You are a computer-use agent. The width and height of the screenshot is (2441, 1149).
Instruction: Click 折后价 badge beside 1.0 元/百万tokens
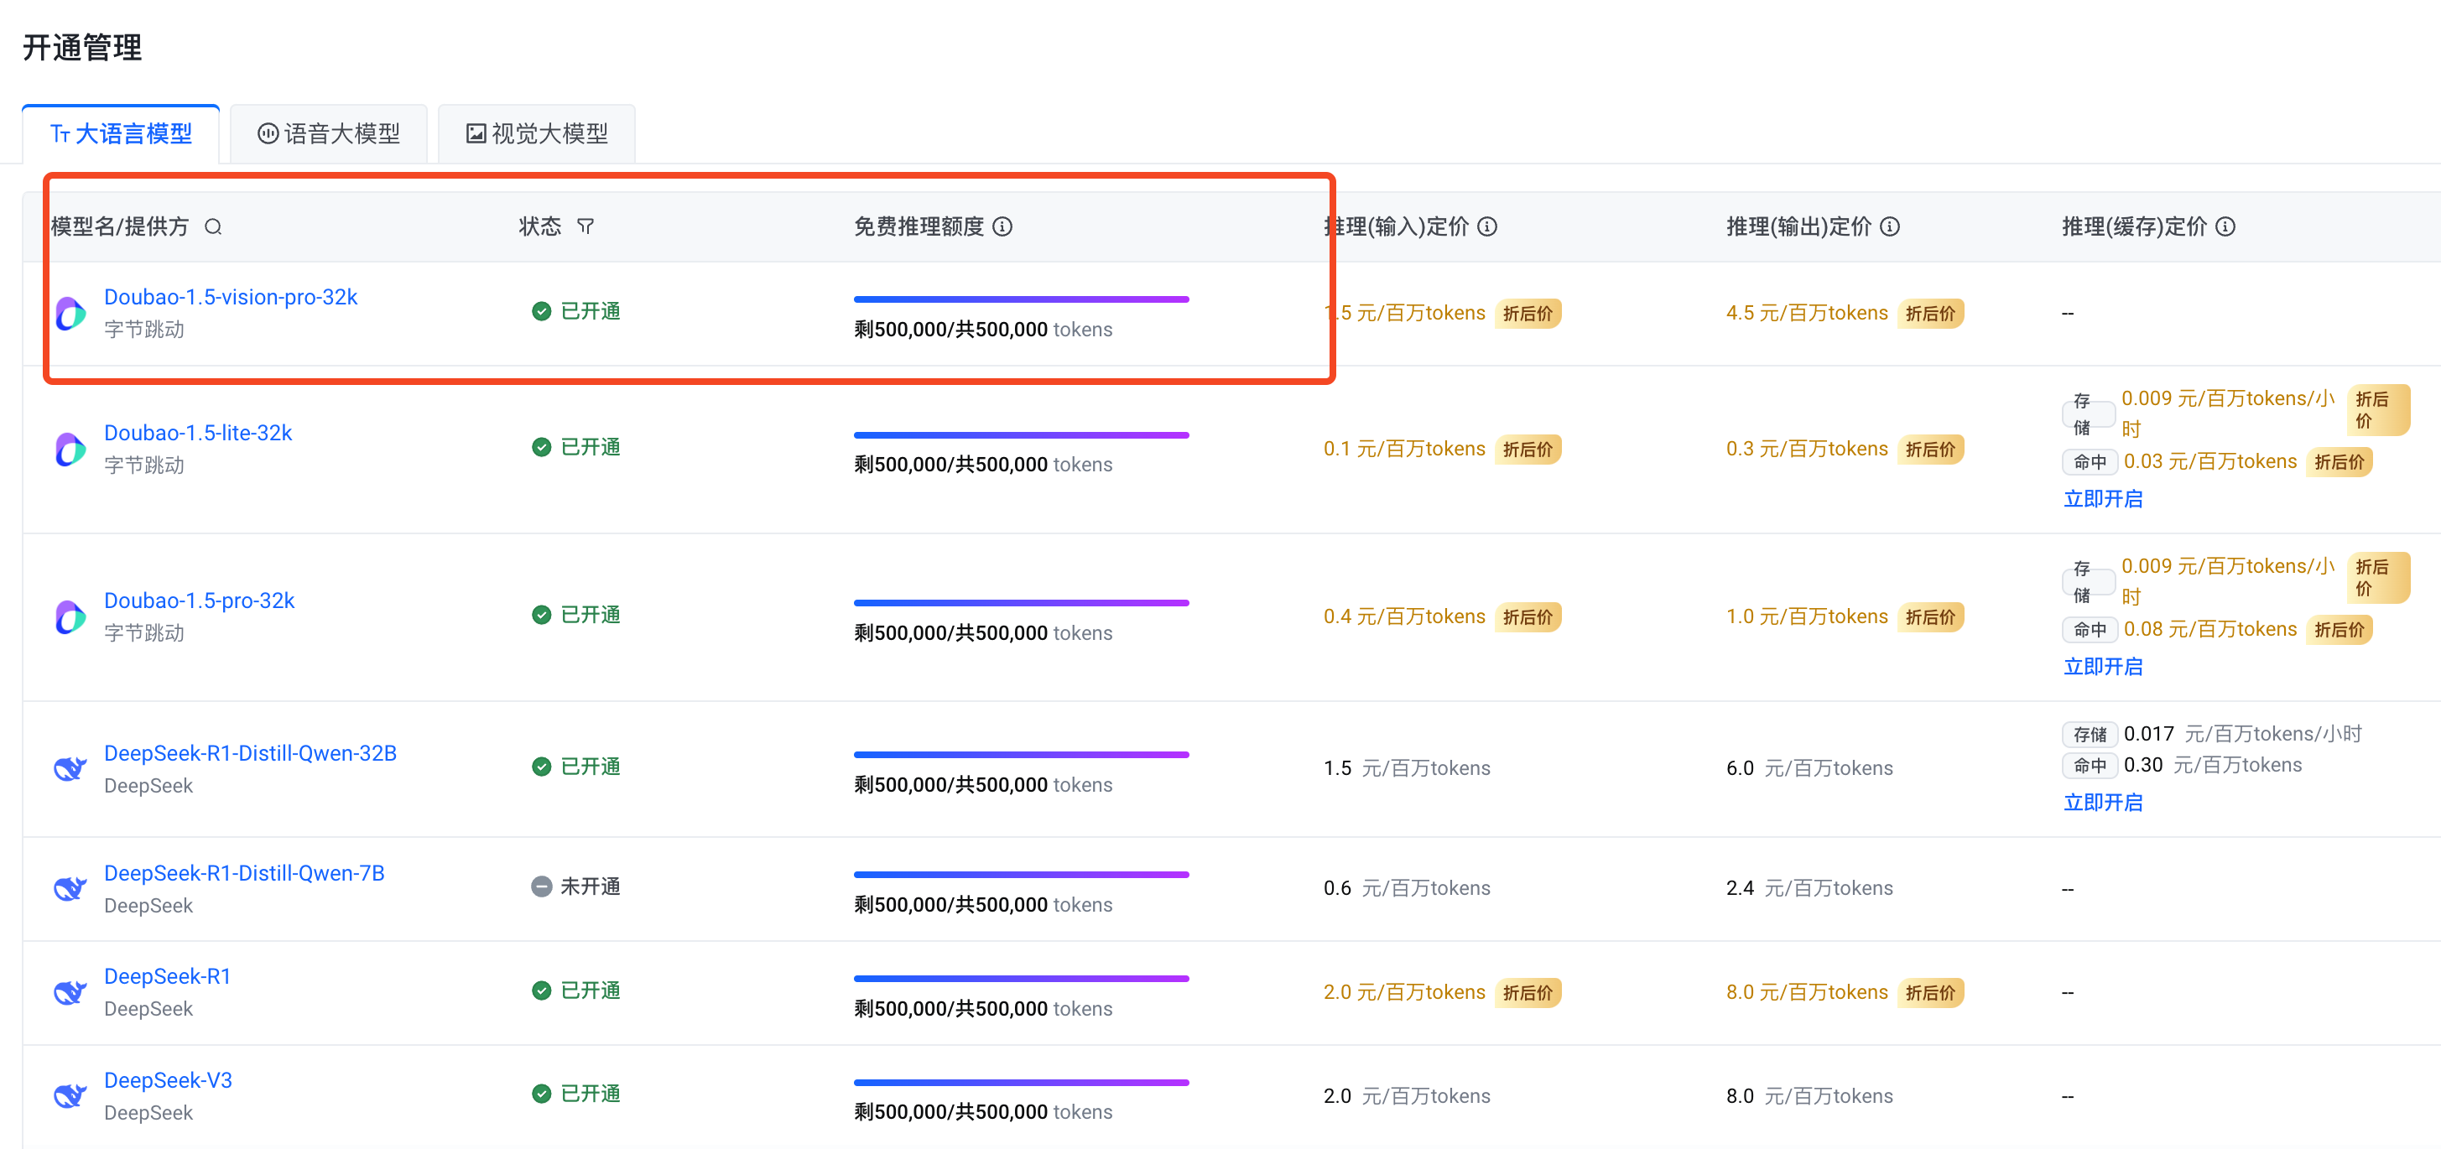coord(1930,616)
